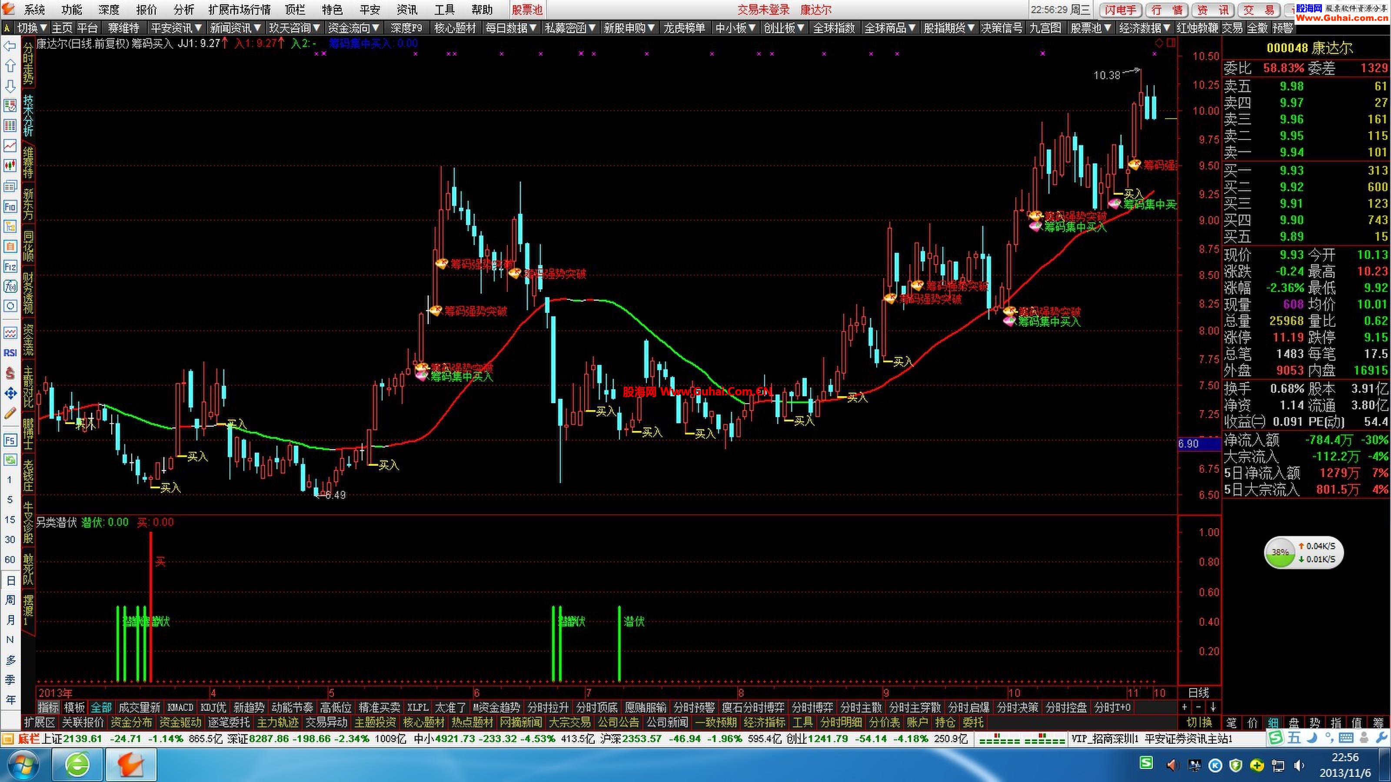Select the 季 quarterly period button
Viewport: 1391px width, 782px height.
[10, 680]
